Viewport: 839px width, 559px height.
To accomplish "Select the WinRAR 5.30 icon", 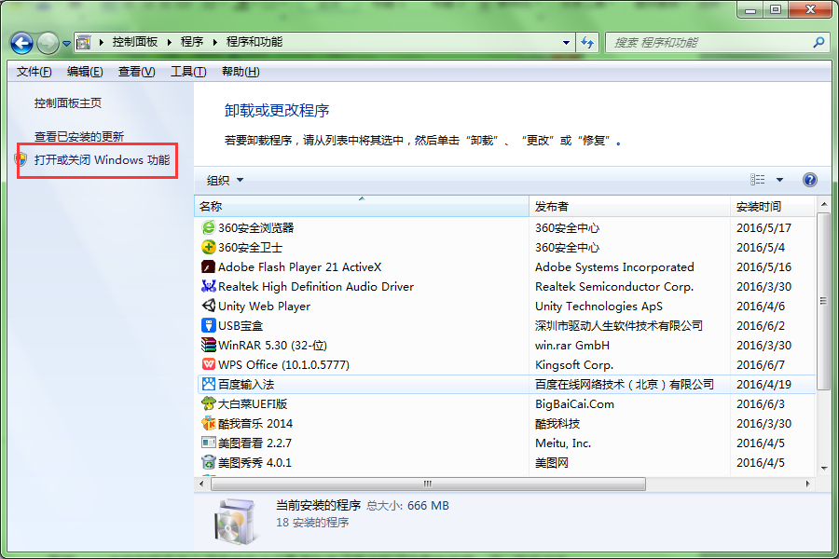I will coord(208,345).
